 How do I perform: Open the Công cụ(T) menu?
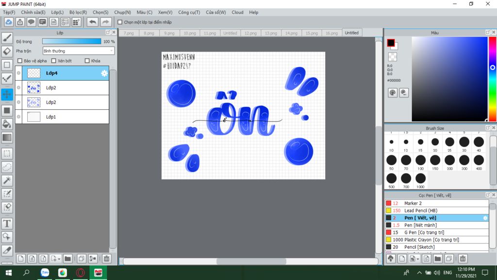click(189, 12)
